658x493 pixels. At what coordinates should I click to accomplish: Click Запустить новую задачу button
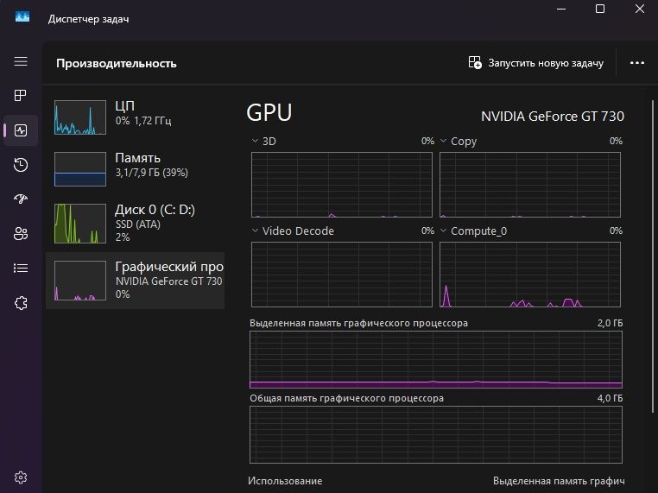pos(535,63)
